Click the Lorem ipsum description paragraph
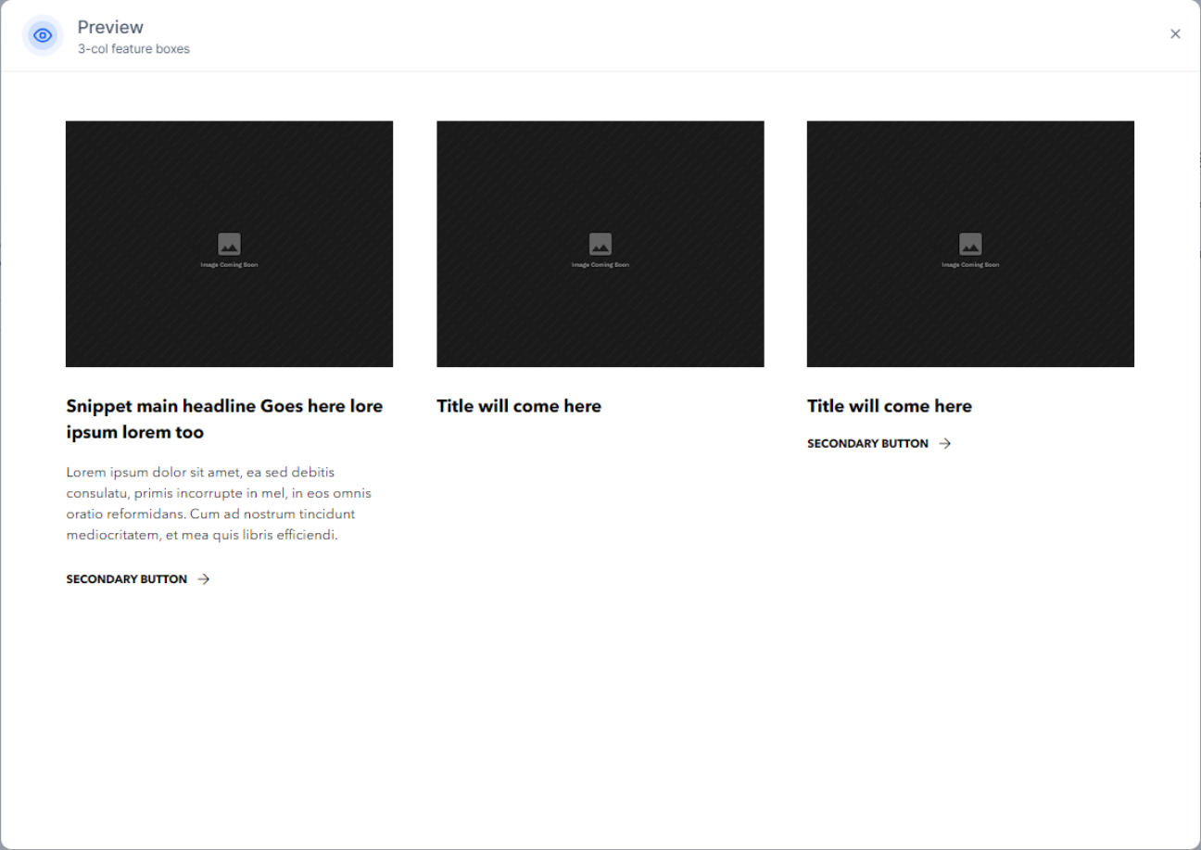This screenshot has width=1201, height=850. (x=219, y=503)
